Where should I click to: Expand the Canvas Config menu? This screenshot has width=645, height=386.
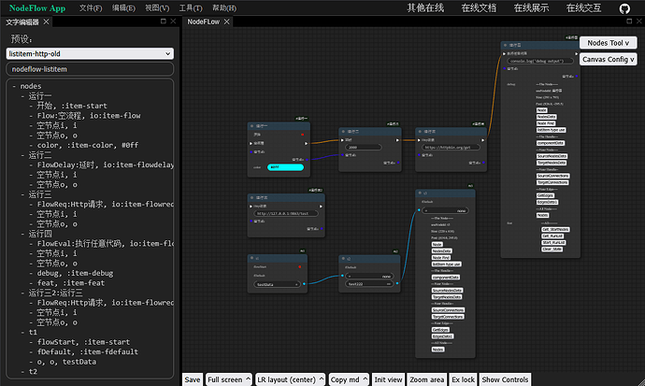coord(608,59)
